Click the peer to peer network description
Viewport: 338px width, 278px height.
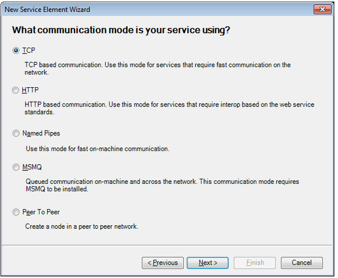click(81, 226)
